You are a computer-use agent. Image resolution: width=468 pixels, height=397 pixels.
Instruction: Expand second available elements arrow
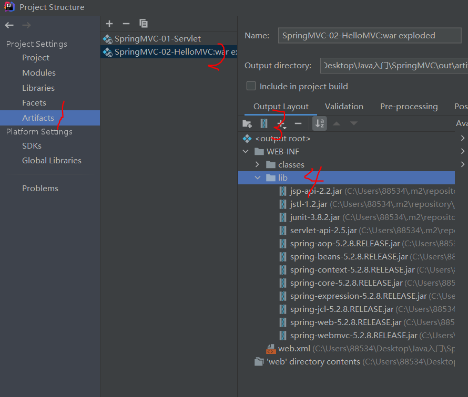click(463, 151)
